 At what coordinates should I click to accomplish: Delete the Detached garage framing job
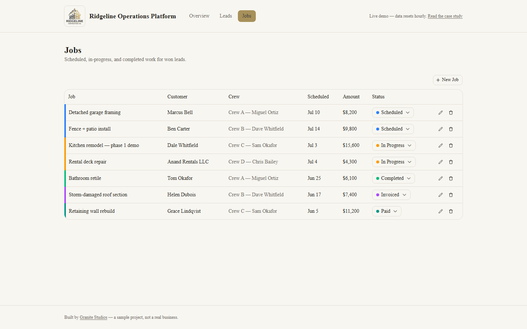[451, 113]
